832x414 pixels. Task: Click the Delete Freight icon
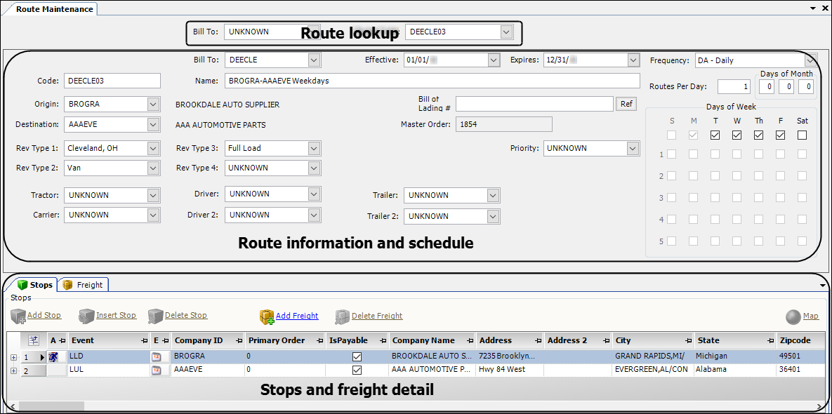[x=342, y=317]
